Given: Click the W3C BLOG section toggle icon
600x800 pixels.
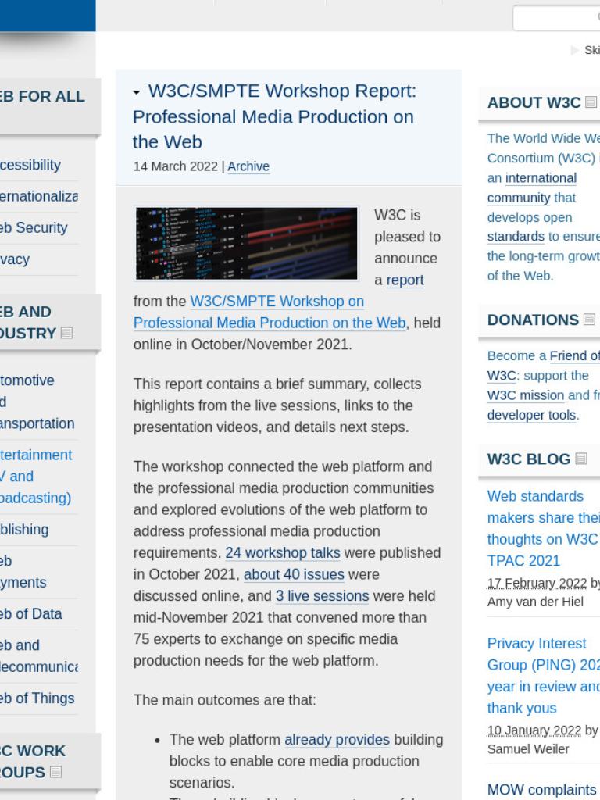Looking at the screenshot, I should coord(581,459).
